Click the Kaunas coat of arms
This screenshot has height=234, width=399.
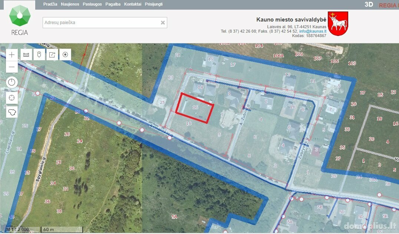click(338, 24)
